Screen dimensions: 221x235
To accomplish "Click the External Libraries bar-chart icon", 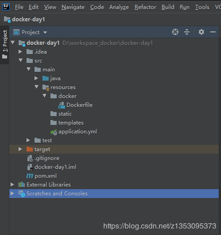I will click(21, 185).
